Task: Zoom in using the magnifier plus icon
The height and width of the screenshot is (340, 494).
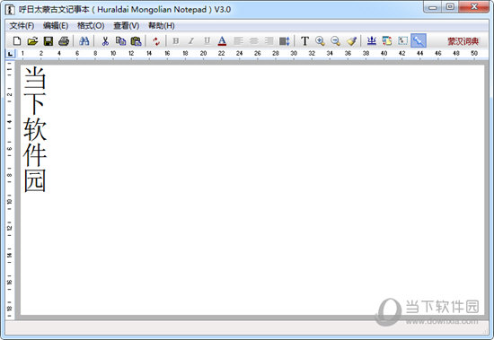Action: coord(320,41)
